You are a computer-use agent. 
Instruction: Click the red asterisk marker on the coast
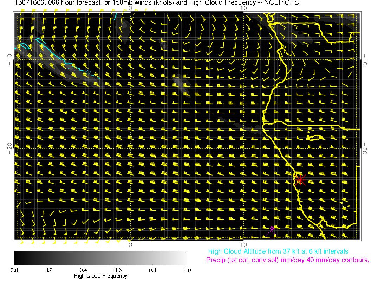(300, 180)
